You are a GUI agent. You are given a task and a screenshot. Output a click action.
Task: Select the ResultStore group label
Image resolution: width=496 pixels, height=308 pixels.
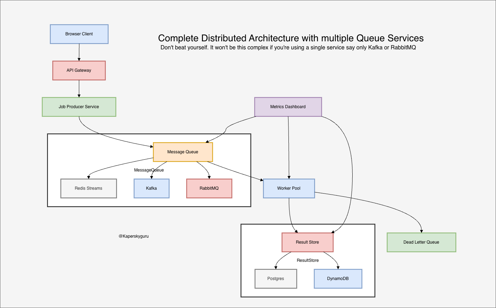coord(308,260)
